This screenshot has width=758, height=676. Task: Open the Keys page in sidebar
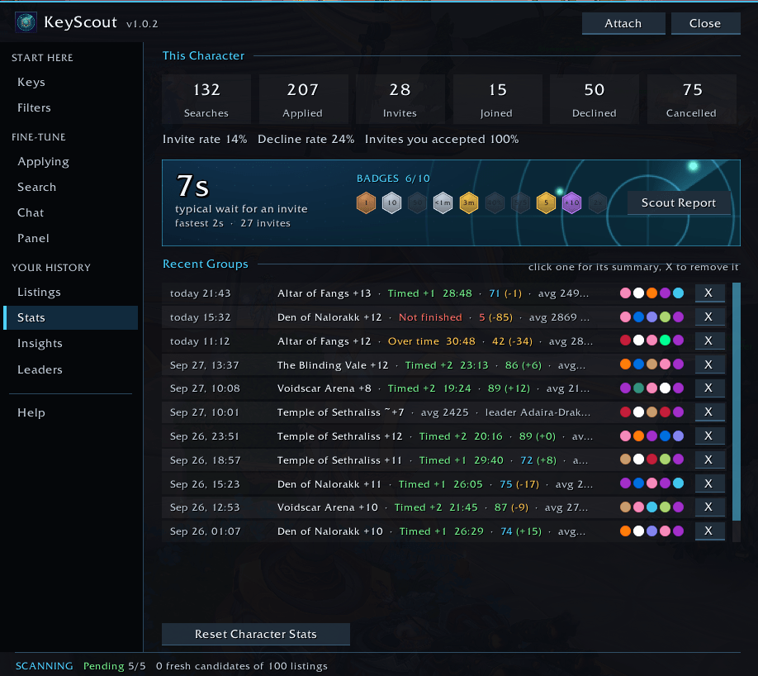click(x=70, y=82)
